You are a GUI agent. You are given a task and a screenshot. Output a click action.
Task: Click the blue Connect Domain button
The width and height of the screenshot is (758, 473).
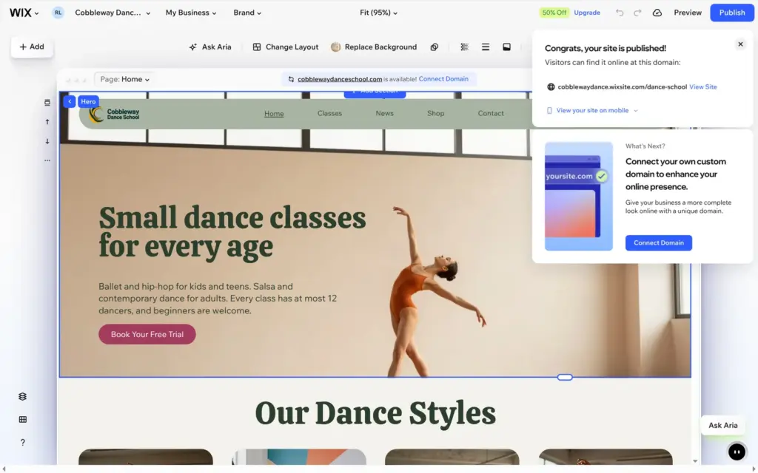pos(658,242)
